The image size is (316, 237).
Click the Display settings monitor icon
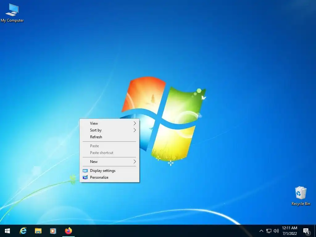[85, 171]
